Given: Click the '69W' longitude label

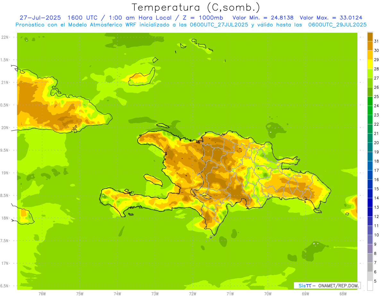Looking at the screenshot, I should click(x=305, y=294).
